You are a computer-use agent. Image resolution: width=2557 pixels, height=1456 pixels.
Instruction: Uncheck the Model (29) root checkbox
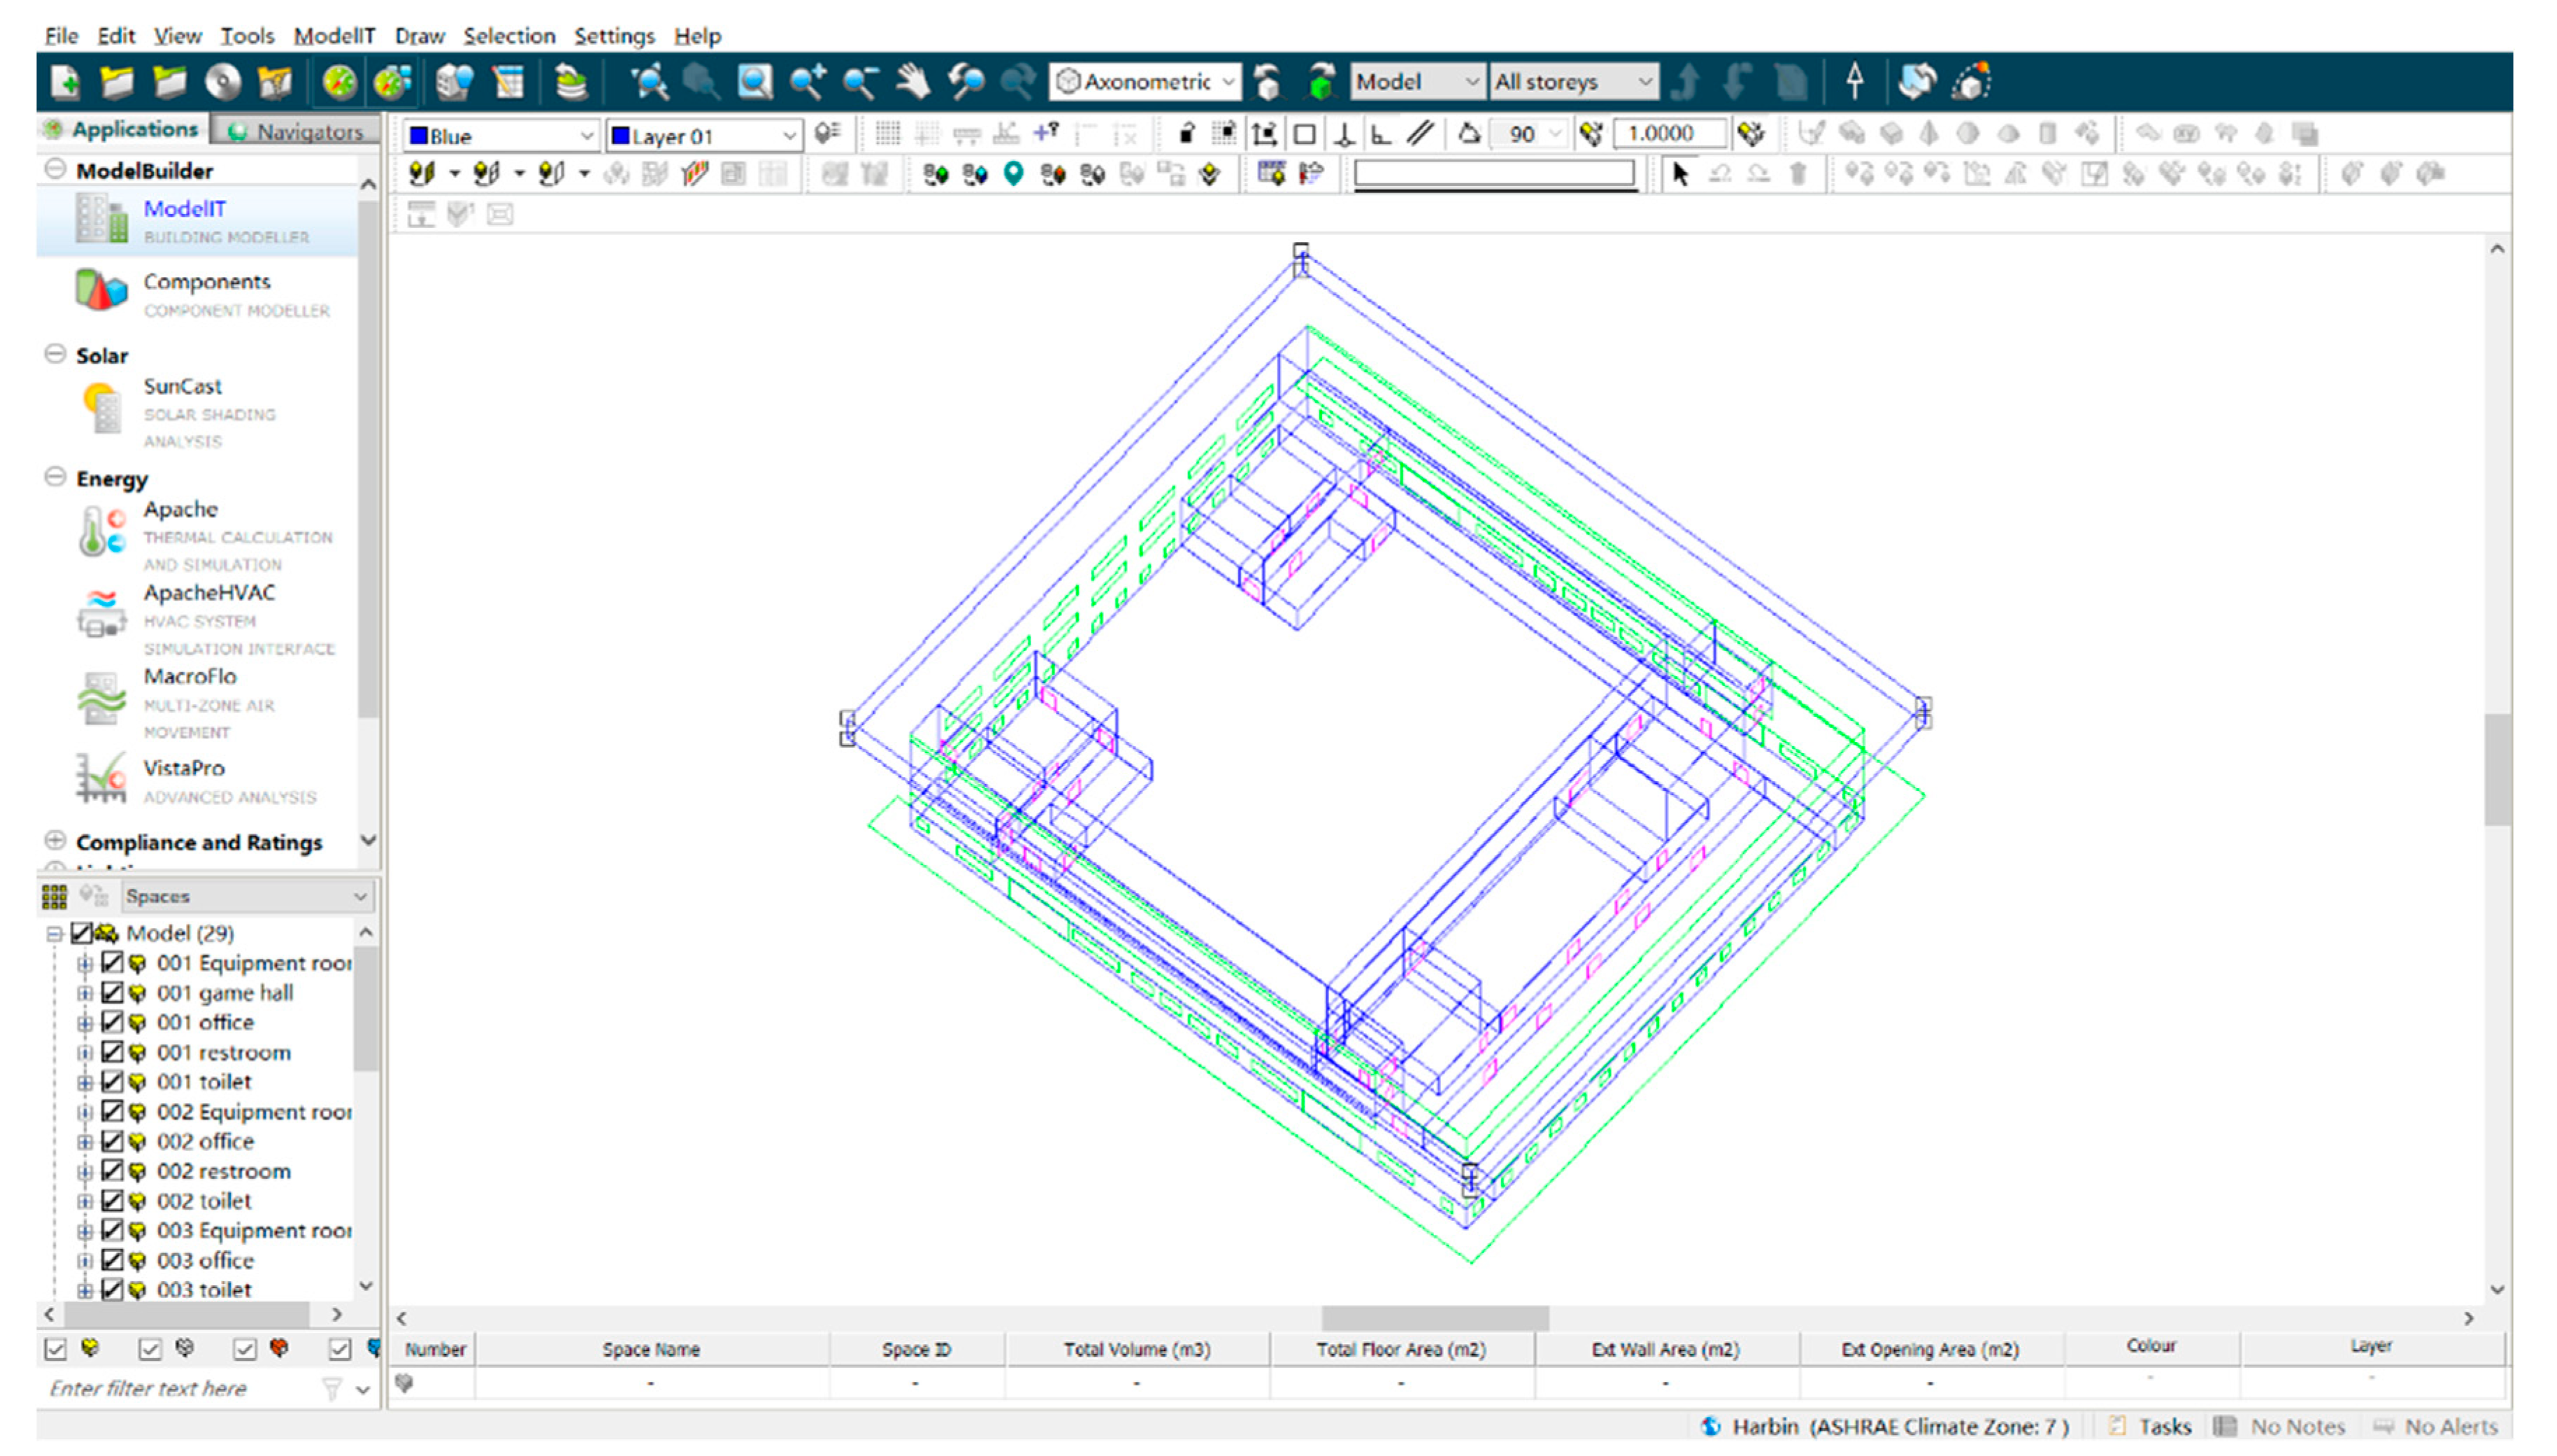click(81, 933)
